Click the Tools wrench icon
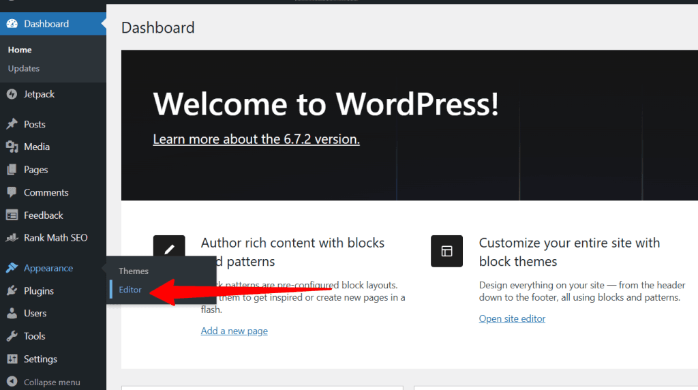The width and height of the screenshot is (698, 390). pos(12,336)
